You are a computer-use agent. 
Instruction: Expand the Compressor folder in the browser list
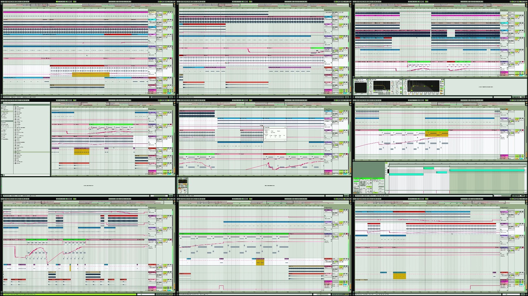[14, 118]
